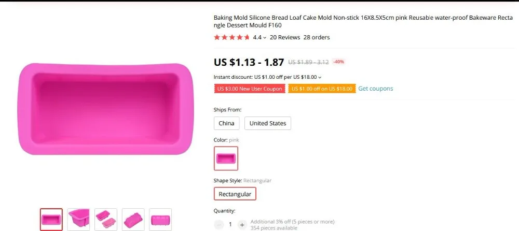Image resolution: width=519 pixels, height=231 pixels.
Task: Open the third thumbnail showing two molds
Action: [106, 220]
